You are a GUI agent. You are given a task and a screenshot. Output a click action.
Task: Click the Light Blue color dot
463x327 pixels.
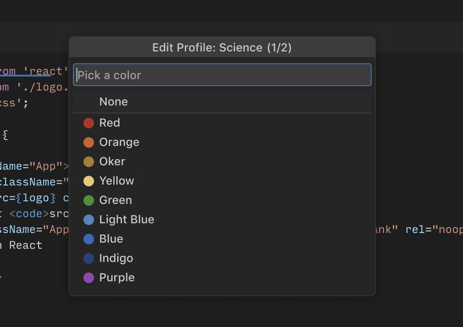89,219
